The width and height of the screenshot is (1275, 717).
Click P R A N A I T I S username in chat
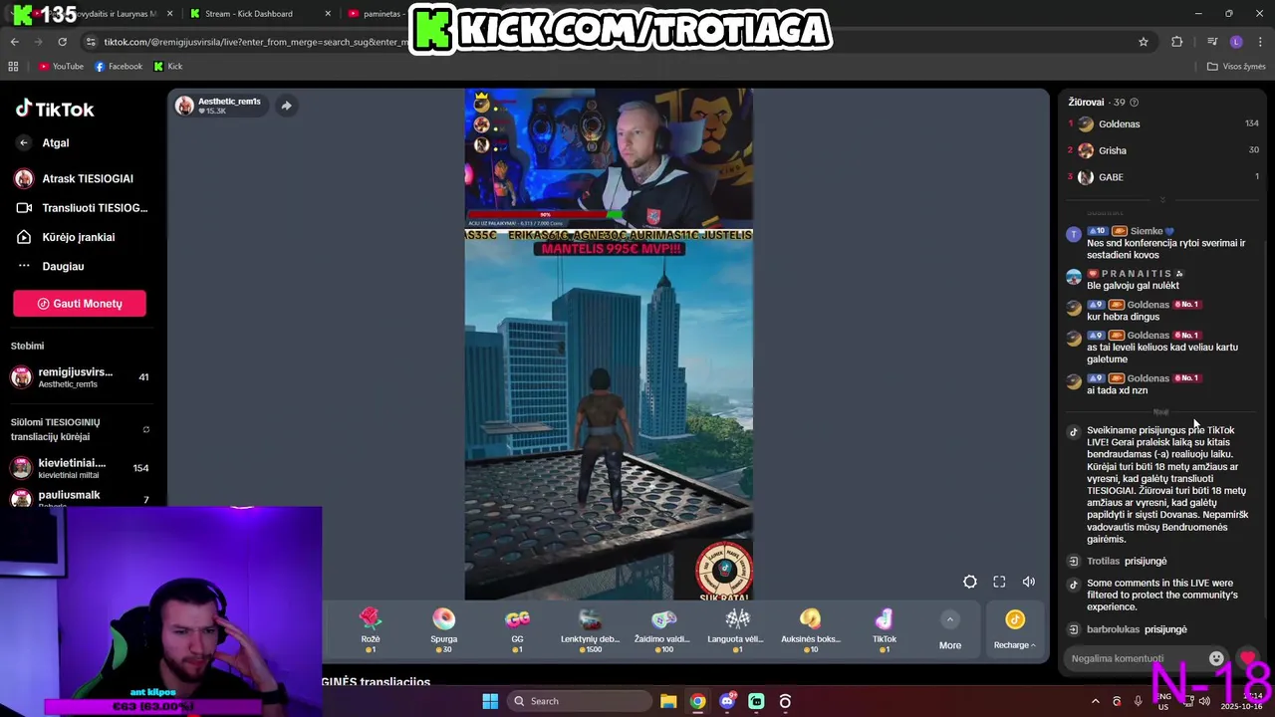point(1137,274)
